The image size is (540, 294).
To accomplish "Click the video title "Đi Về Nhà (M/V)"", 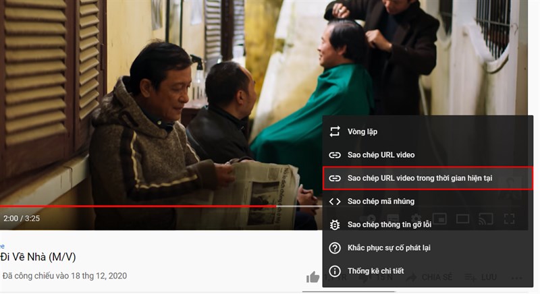I will tap(38, 257).
